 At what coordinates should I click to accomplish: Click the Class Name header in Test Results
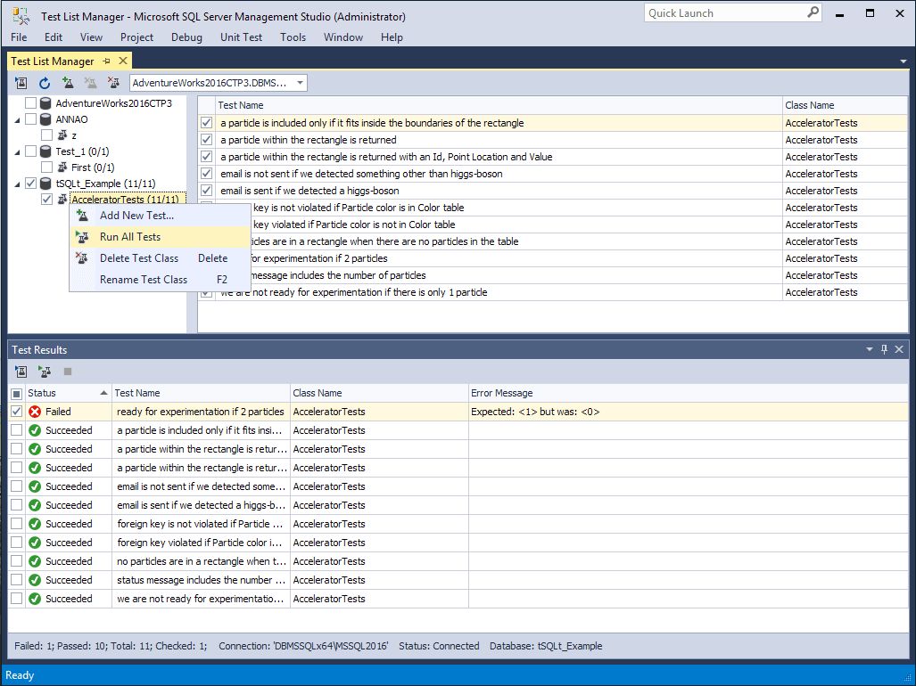379,393
